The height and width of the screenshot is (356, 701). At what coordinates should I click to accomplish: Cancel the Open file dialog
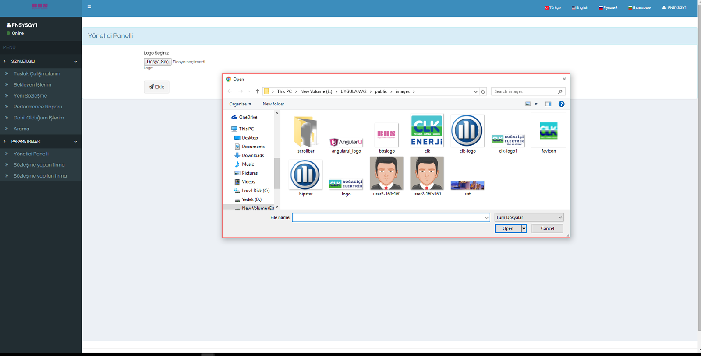pos(547,229)
